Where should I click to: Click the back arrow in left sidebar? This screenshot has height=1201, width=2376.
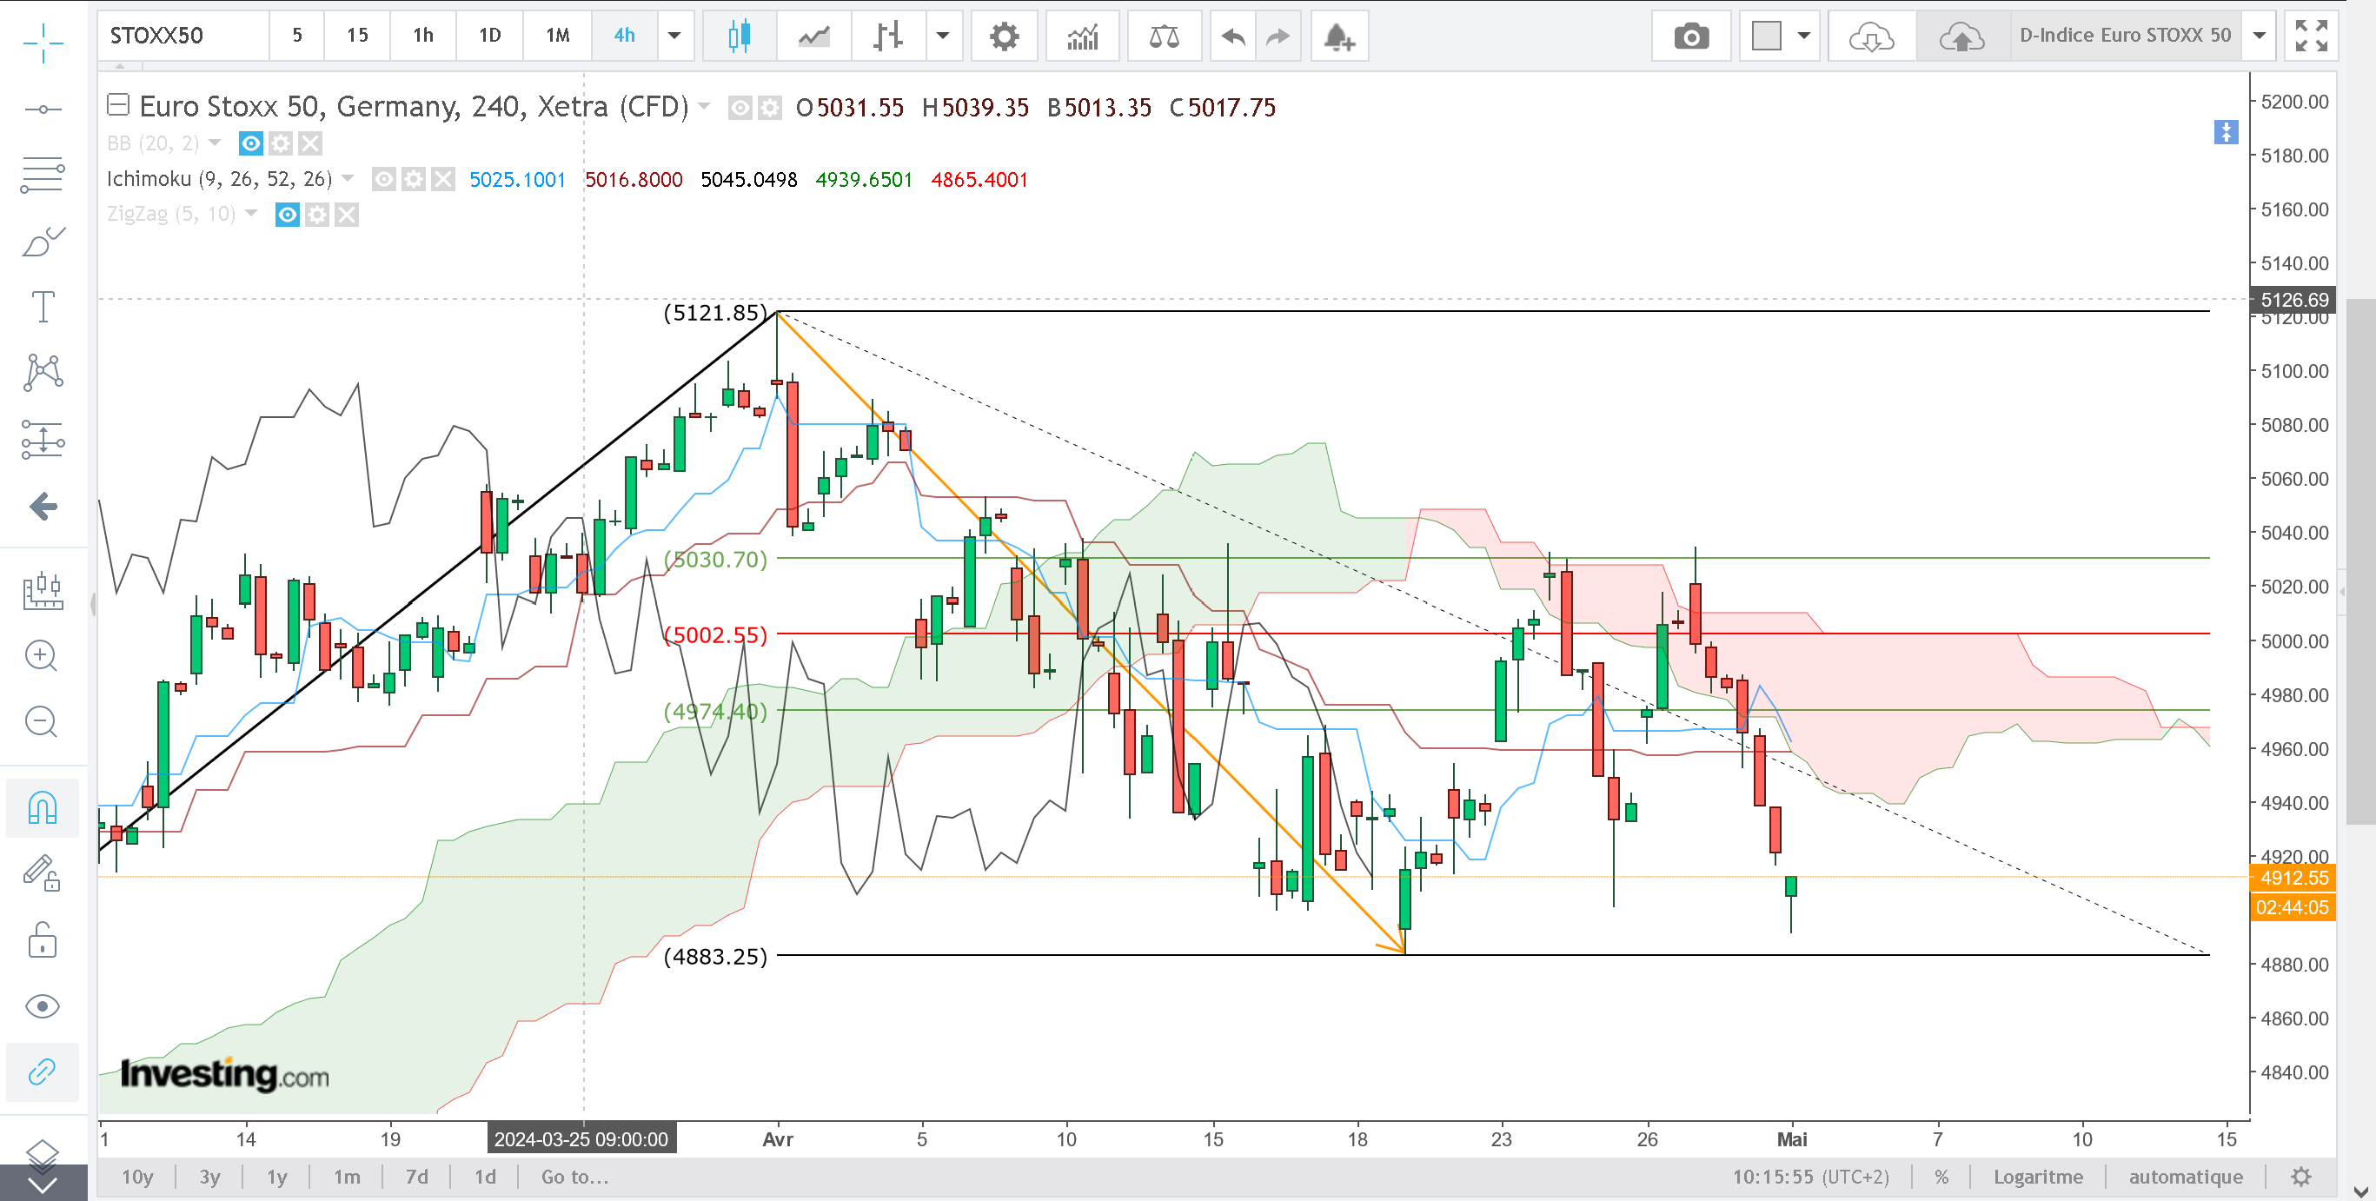43,506
